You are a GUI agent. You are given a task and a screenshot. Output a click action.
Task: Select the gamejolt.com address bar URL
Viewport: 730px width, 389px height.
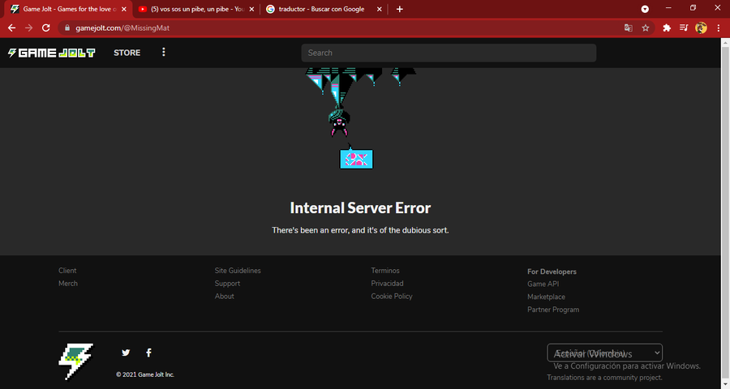point(122,28)
